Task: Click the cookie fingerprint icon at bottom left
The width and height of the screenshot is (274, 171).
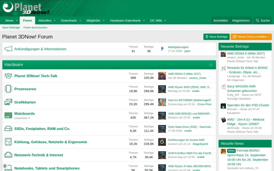Action: (x=5, y=166)
